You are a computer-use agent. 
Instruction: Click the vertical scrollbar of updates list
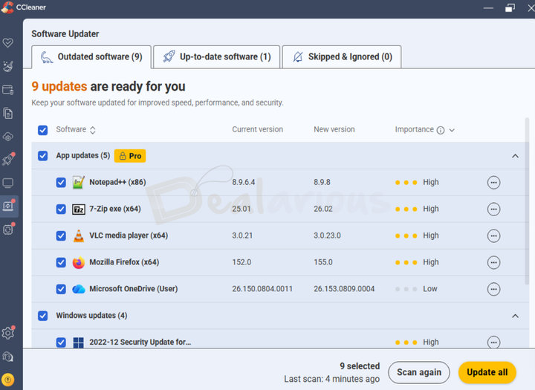pos(527,201)
